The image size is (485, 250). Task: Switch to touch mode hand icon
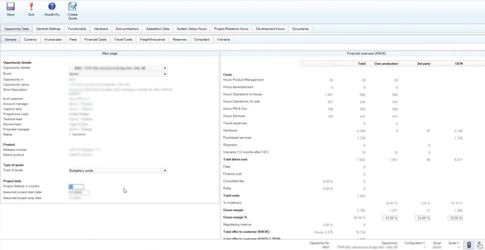(479, 245)
